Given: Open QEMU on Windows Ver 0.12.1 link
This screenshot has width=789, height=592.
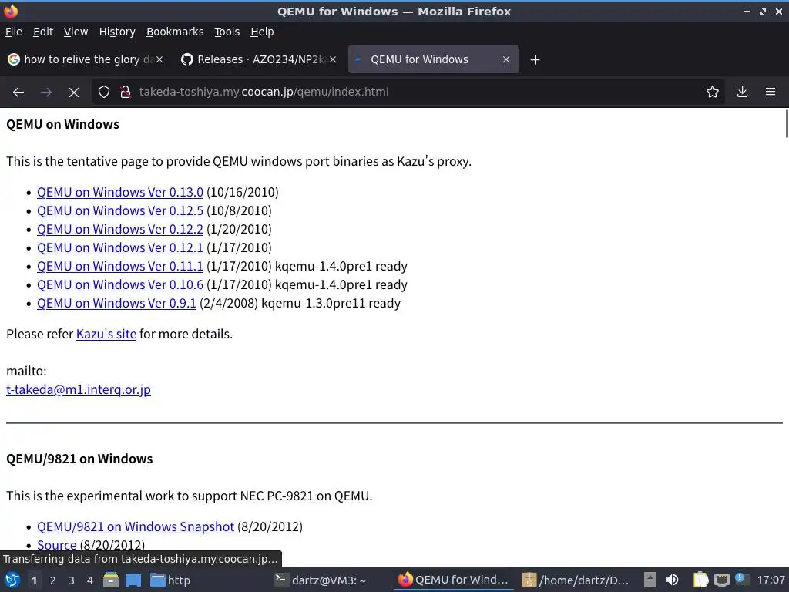Looking at the screenshot, I should click(119, 248).
